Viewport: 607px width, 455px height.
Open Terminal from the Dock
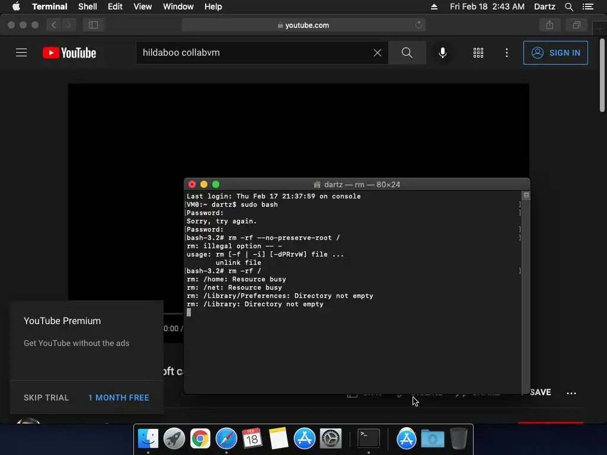point(369,439)
